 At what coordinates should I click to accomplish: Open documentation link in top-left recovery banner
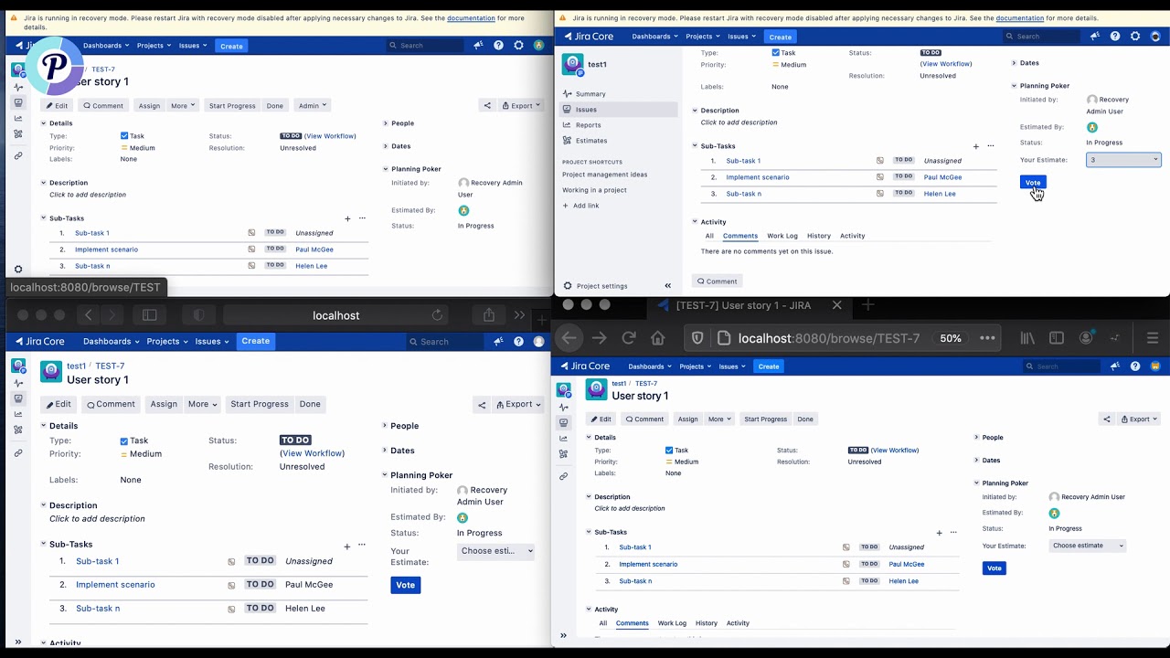471,18
